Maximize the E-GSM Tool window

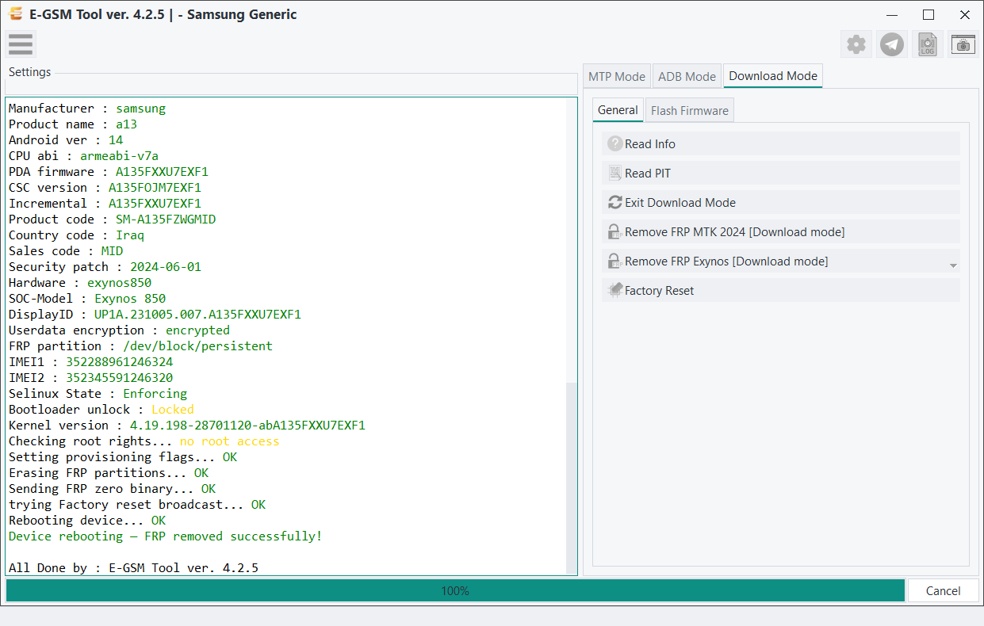(928, 14)
